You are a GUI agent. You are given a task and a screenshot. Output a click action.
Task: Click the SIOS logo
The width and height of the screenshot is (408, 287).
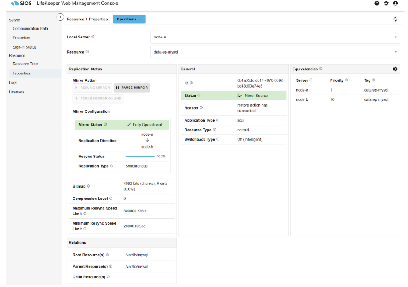21,4
